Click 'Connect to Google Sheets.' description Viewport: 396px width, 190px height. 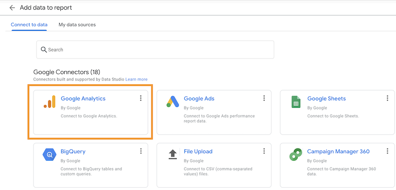click(333, 116)
